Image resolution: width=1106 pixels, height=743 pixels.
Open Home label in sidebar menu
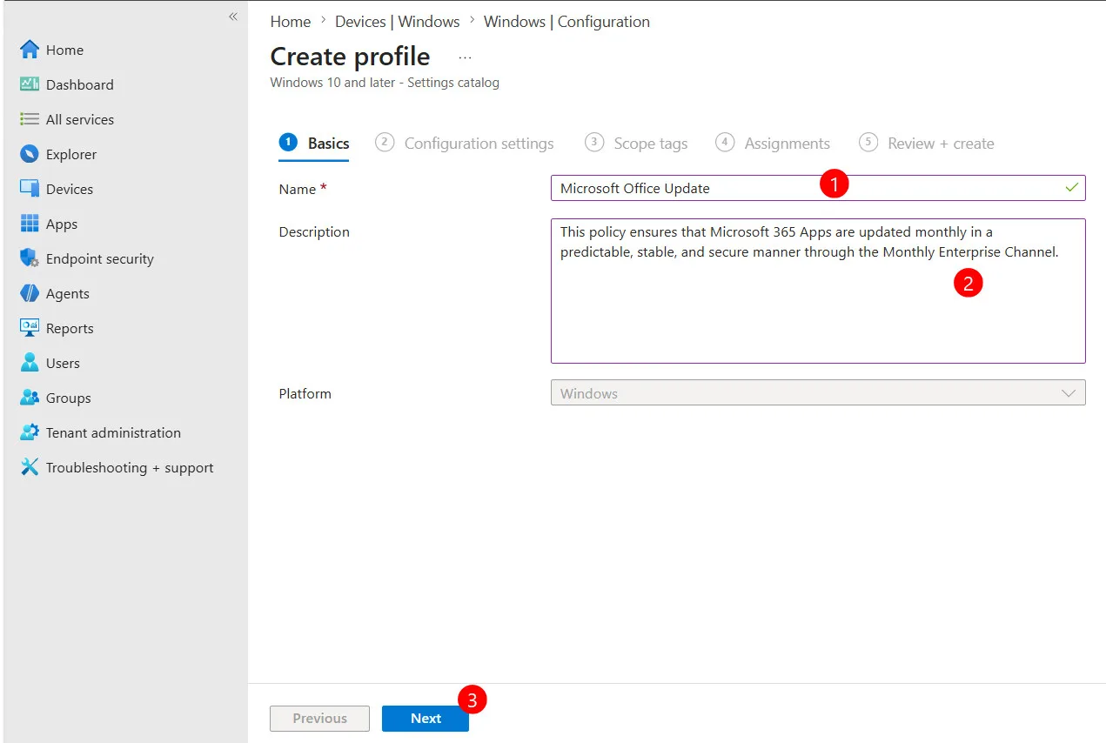64,50
